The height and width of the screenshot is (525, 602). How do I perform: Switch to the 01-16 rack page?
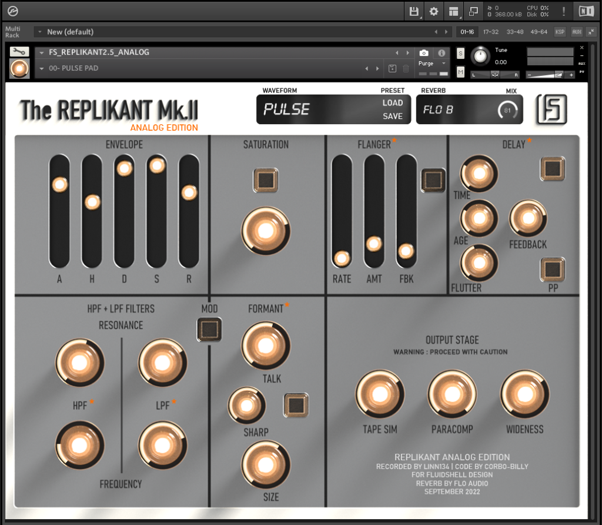[467, 32]
